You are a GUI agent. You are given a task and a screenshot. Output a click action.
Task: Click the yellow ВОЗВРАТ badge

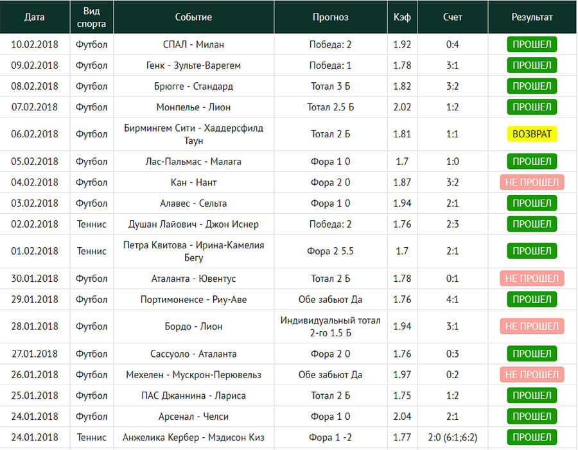point(532,134)
